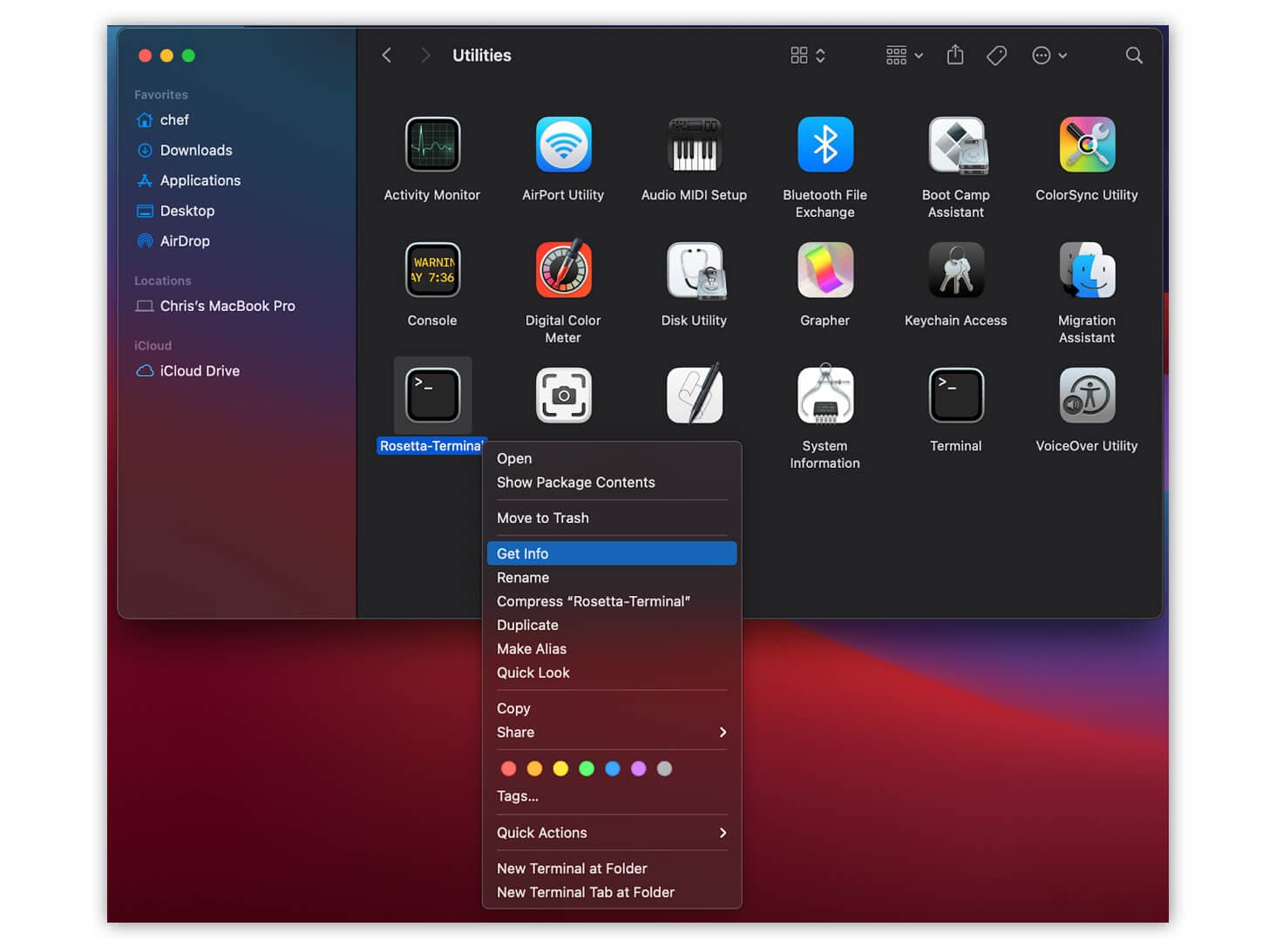Choose Copy in context menu
This screenshot has width=1276, height=947.
pyautogui.click(x=612, y=708)
